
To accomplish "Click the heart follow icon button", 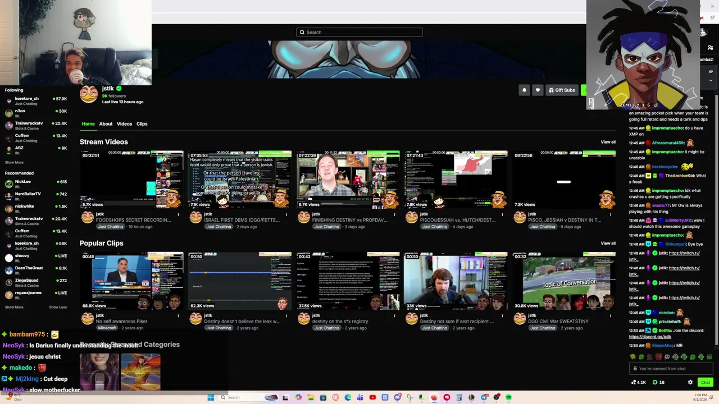I will click(x=538, y=90).
